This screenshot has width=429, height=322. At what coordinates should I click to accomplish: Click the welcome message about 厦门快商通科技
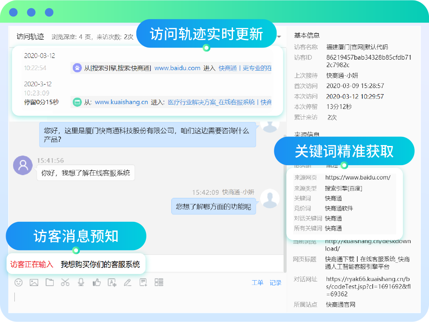pos(148,135)
